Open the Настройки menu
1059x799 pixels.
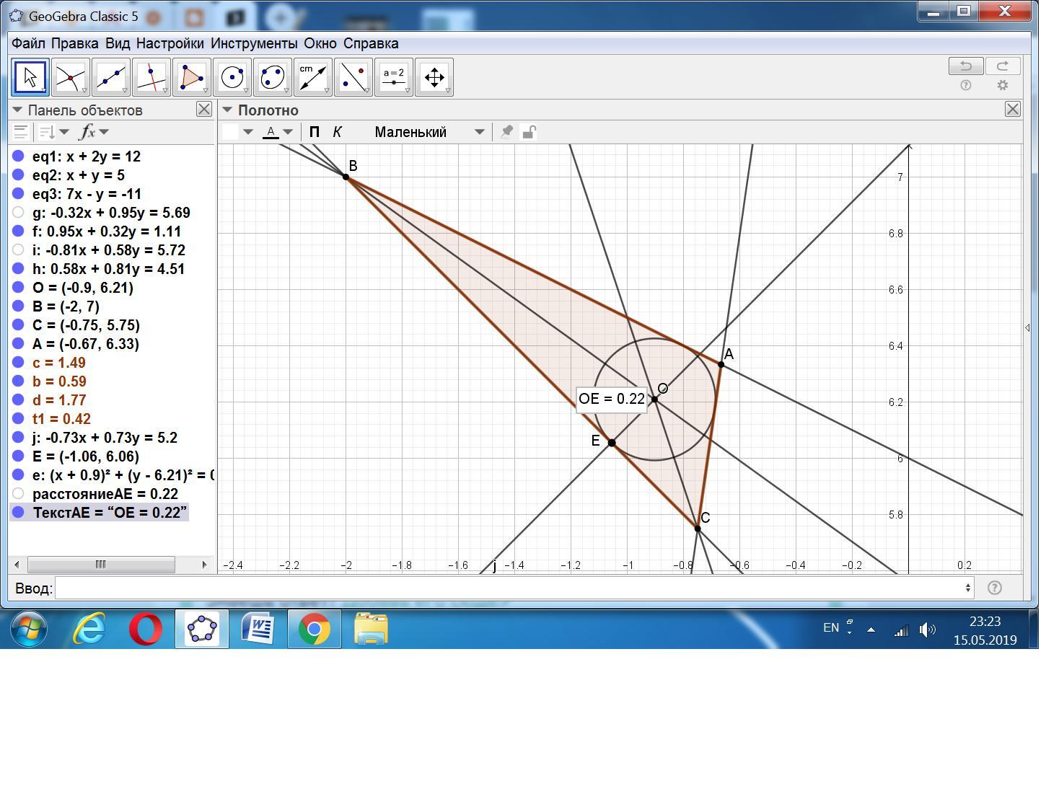point(170,43)
